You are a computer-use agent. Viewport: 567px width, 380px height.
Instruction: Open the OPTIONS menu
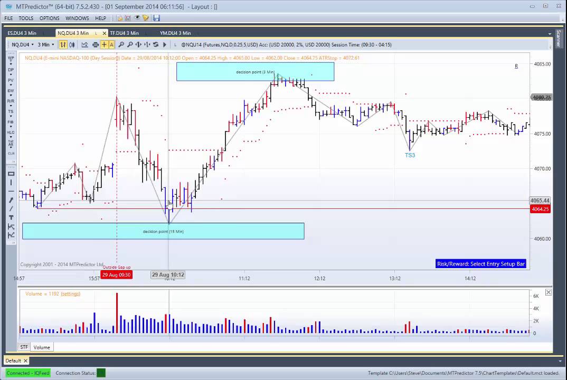[x=50, y=18]
